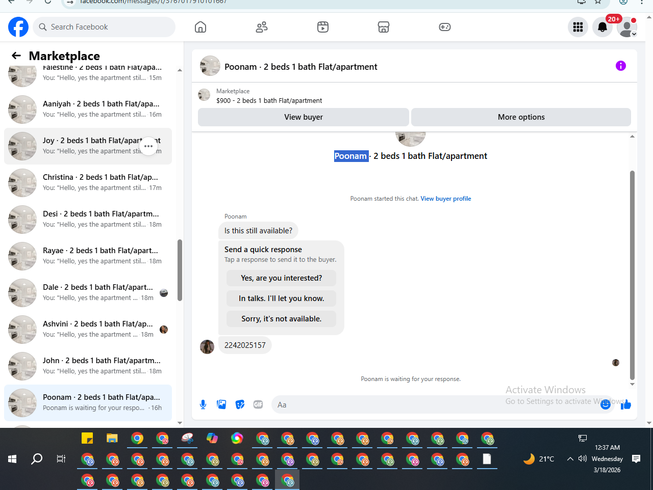Open Christina conversation in the list
Image resolution: width=653 pixels, height=490 pixels.
click(88, 183)
